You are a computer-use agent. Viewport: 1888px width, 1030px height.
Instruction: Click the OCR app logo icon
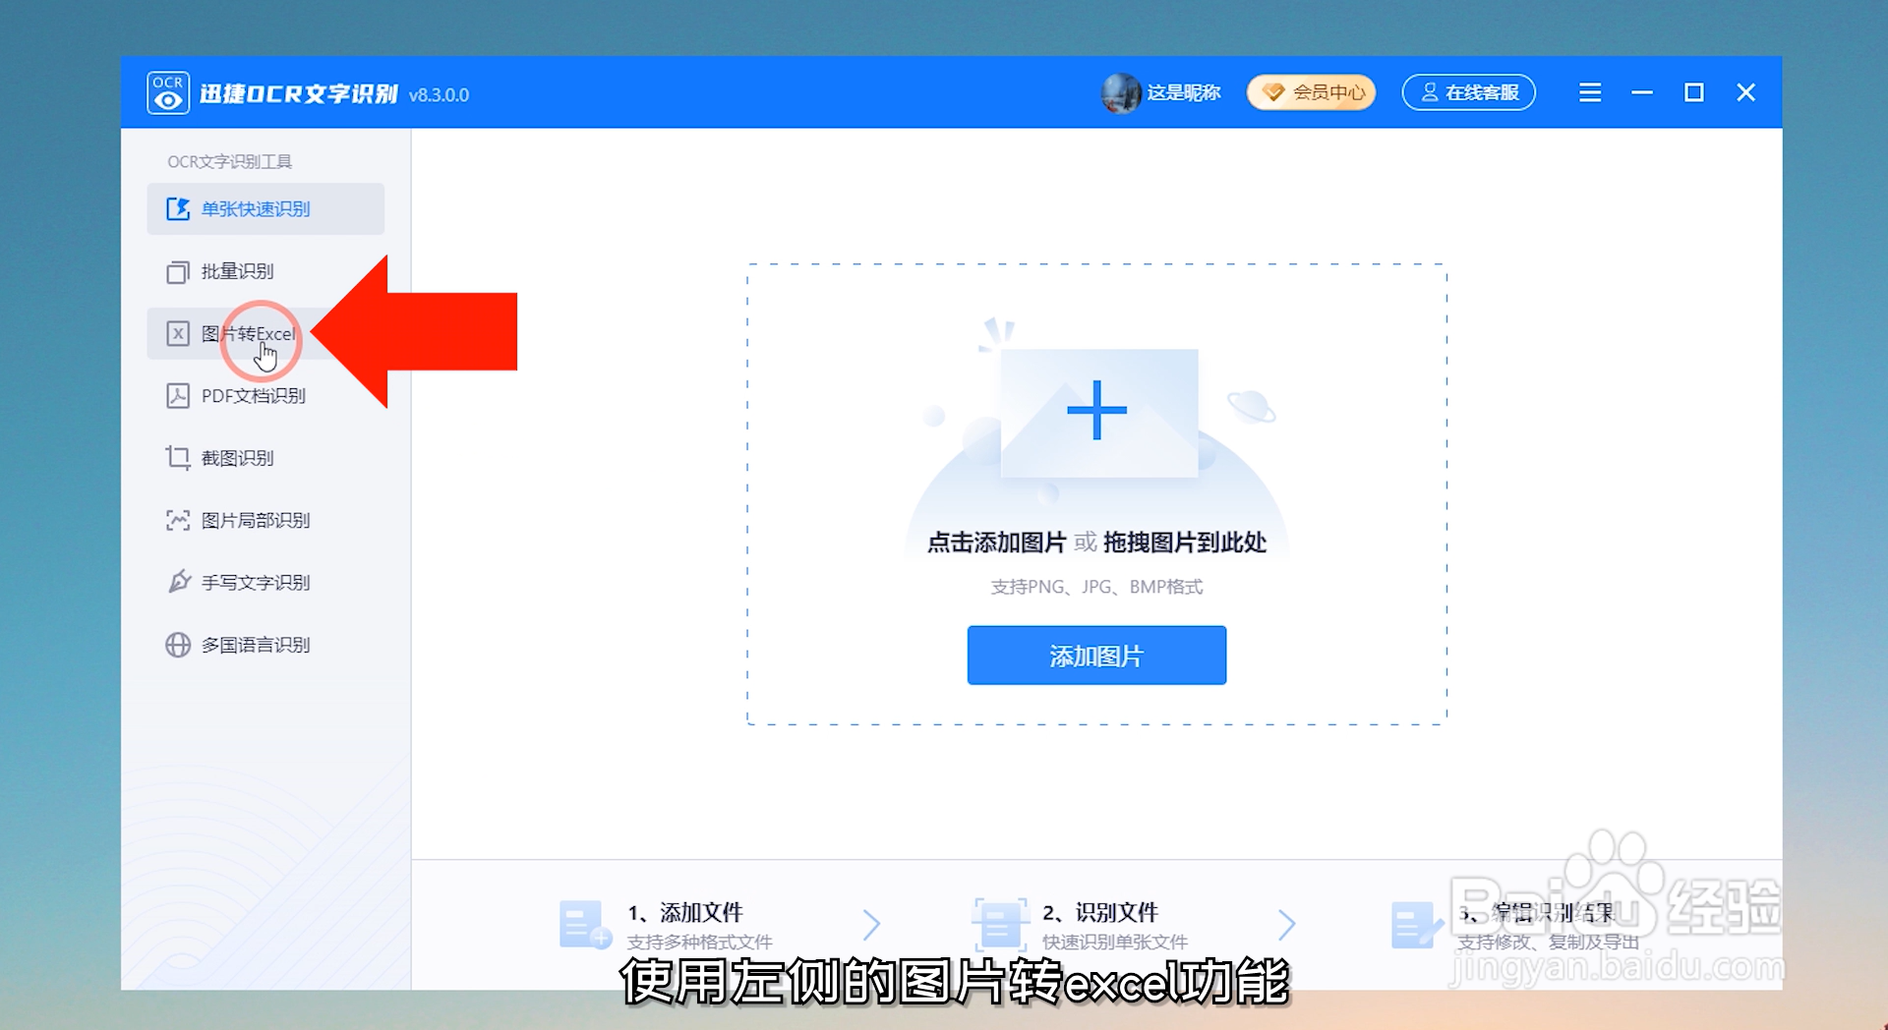168,93
